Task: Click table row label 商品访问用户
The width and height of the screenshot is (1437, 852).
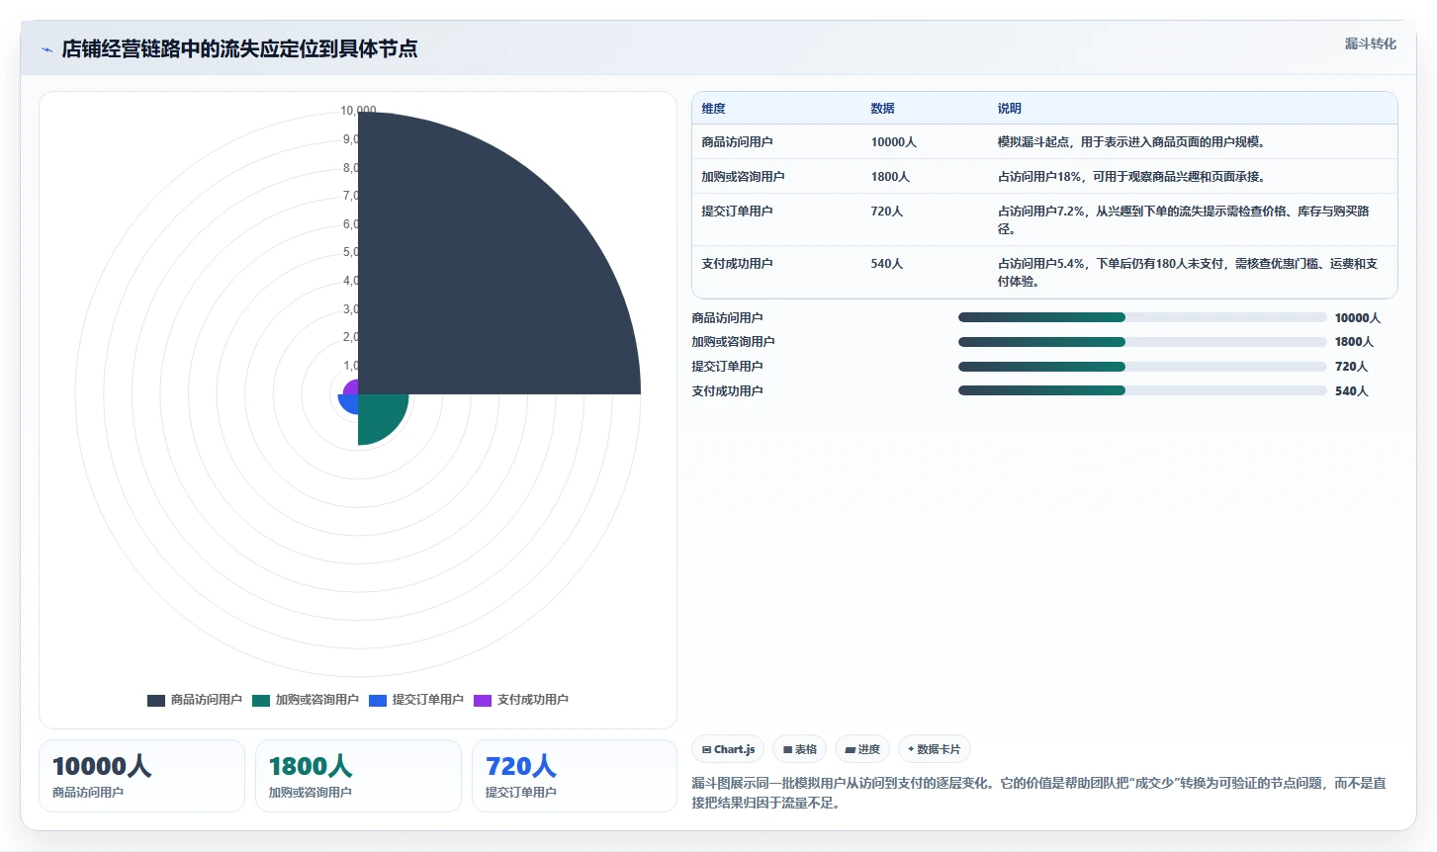Action: click(737, 142)
